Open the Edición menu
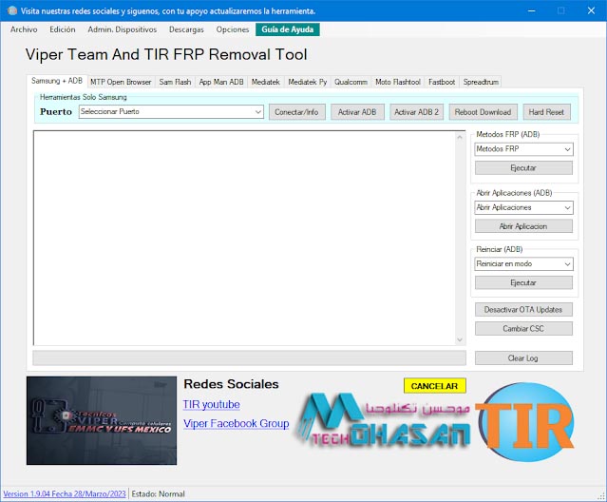This screenshot has height=502, width=607. (x=63, y=29)
